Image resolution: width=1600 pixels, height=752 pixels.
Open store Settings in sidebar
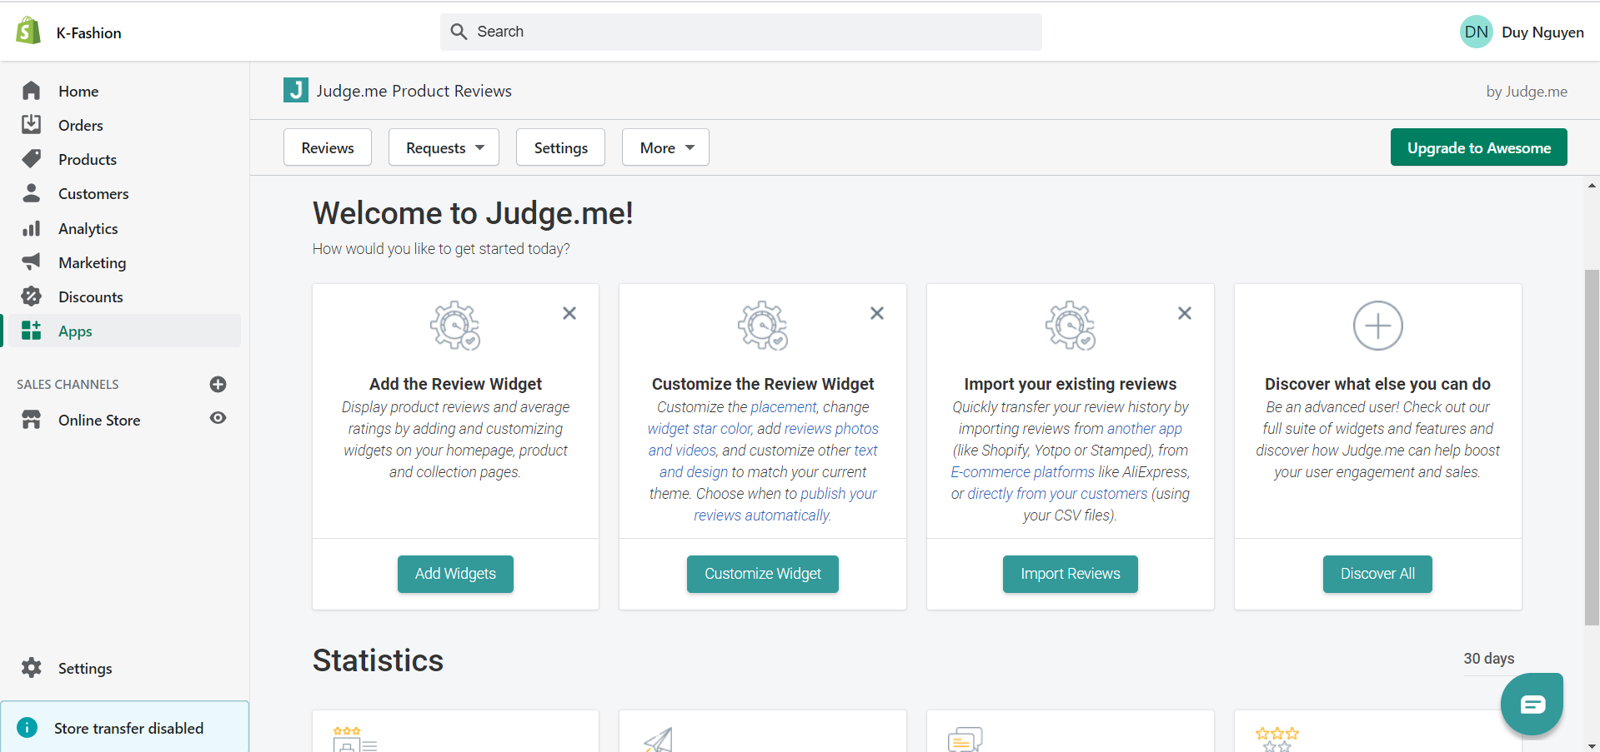85,668
